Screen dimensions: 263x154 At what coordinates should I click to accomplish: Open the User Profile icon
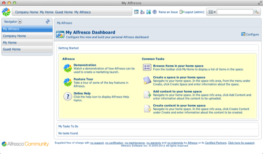(142, 12)
